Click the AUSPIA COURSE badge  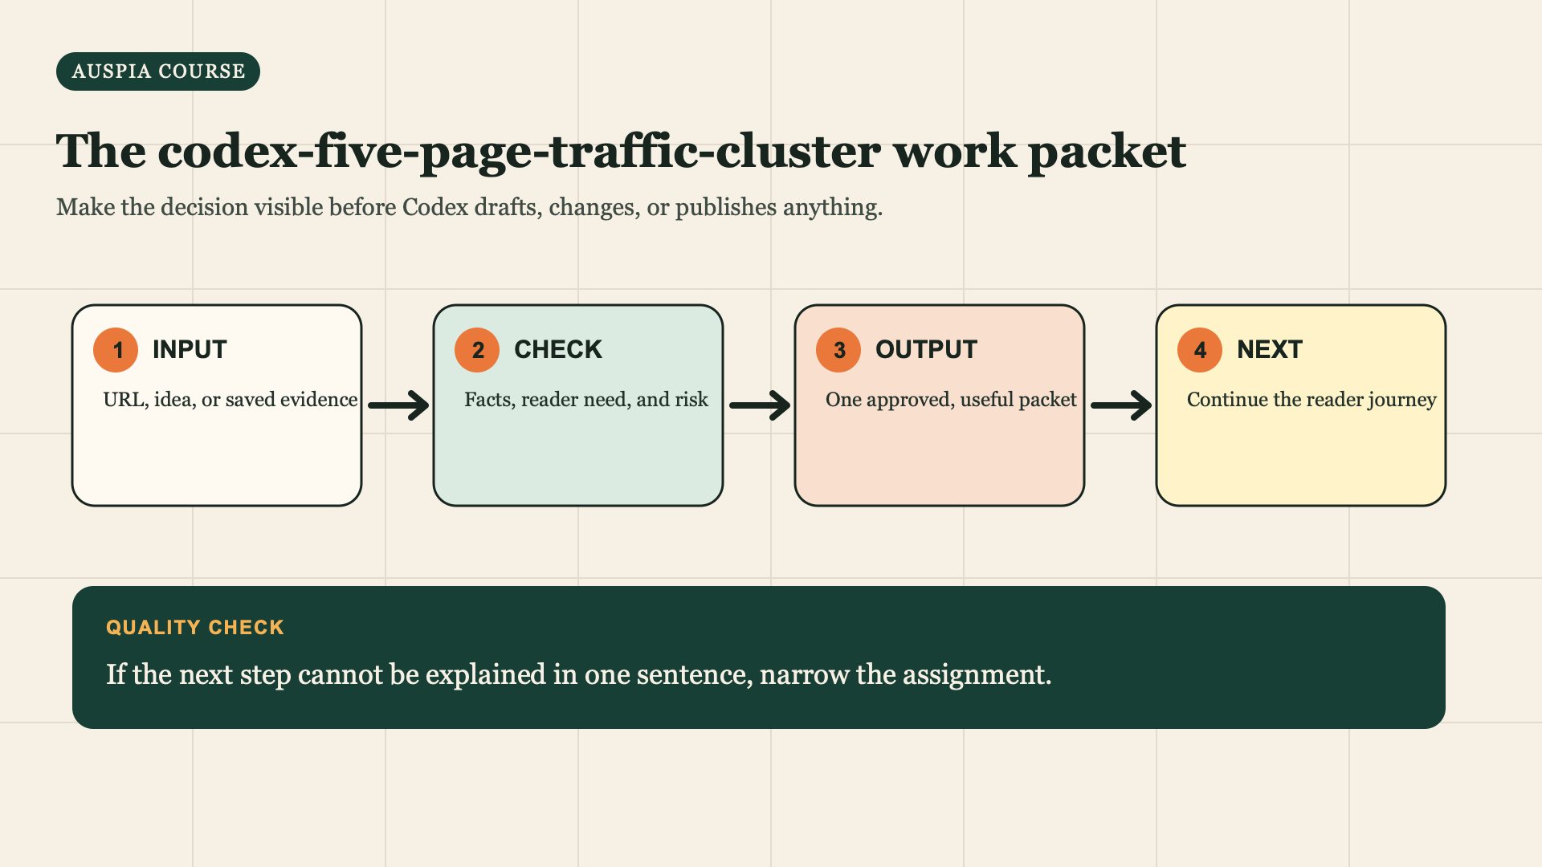coord(158,71)
